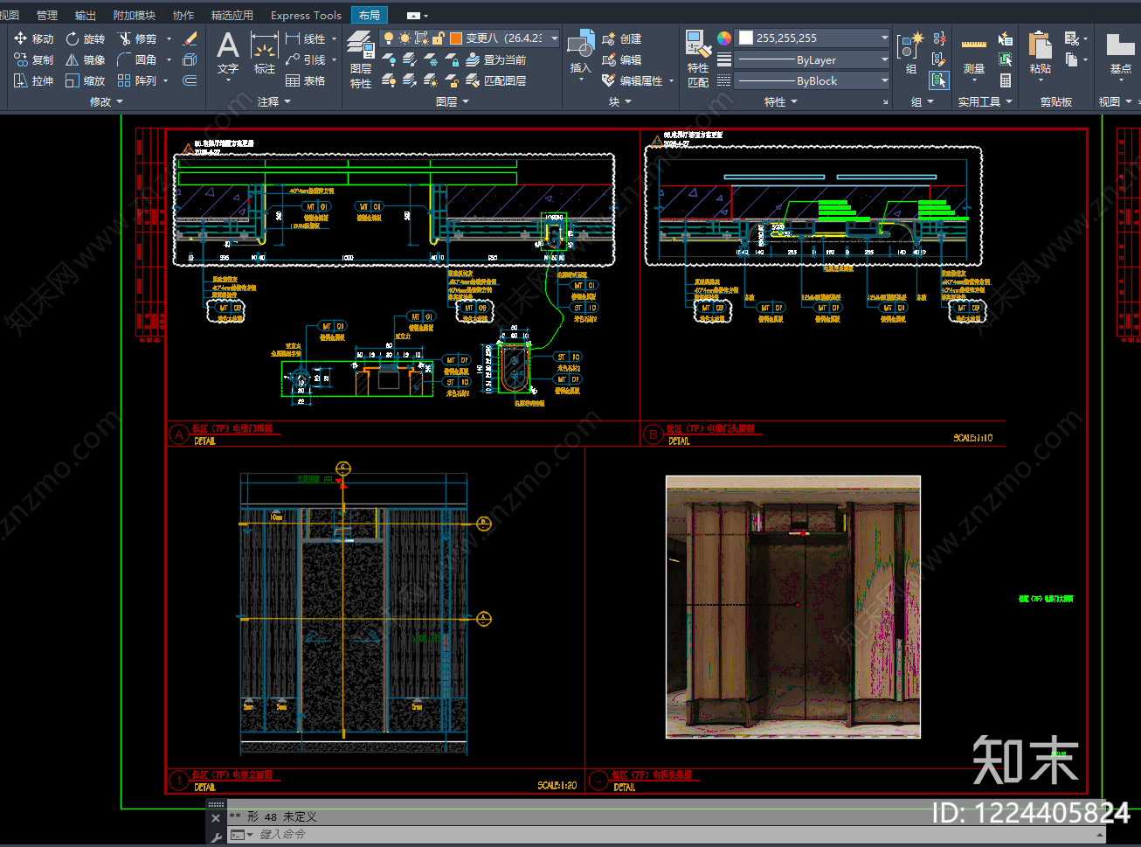Image resolution: width=1141 pixels, height=847 pixels.
Task: Click the 复制 (Copy) tool
Action: coord(33,59)
